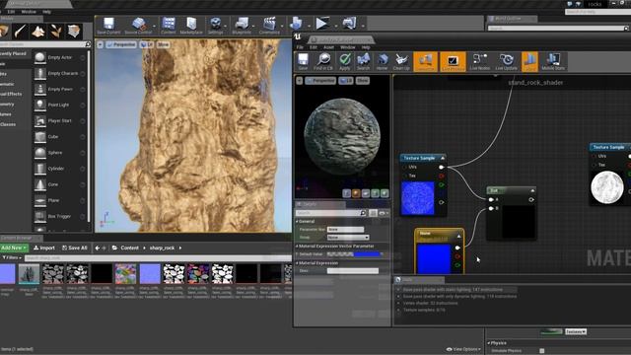
Task: Click sharp_rock folder in breadcrumb
Action: [162, 248]
